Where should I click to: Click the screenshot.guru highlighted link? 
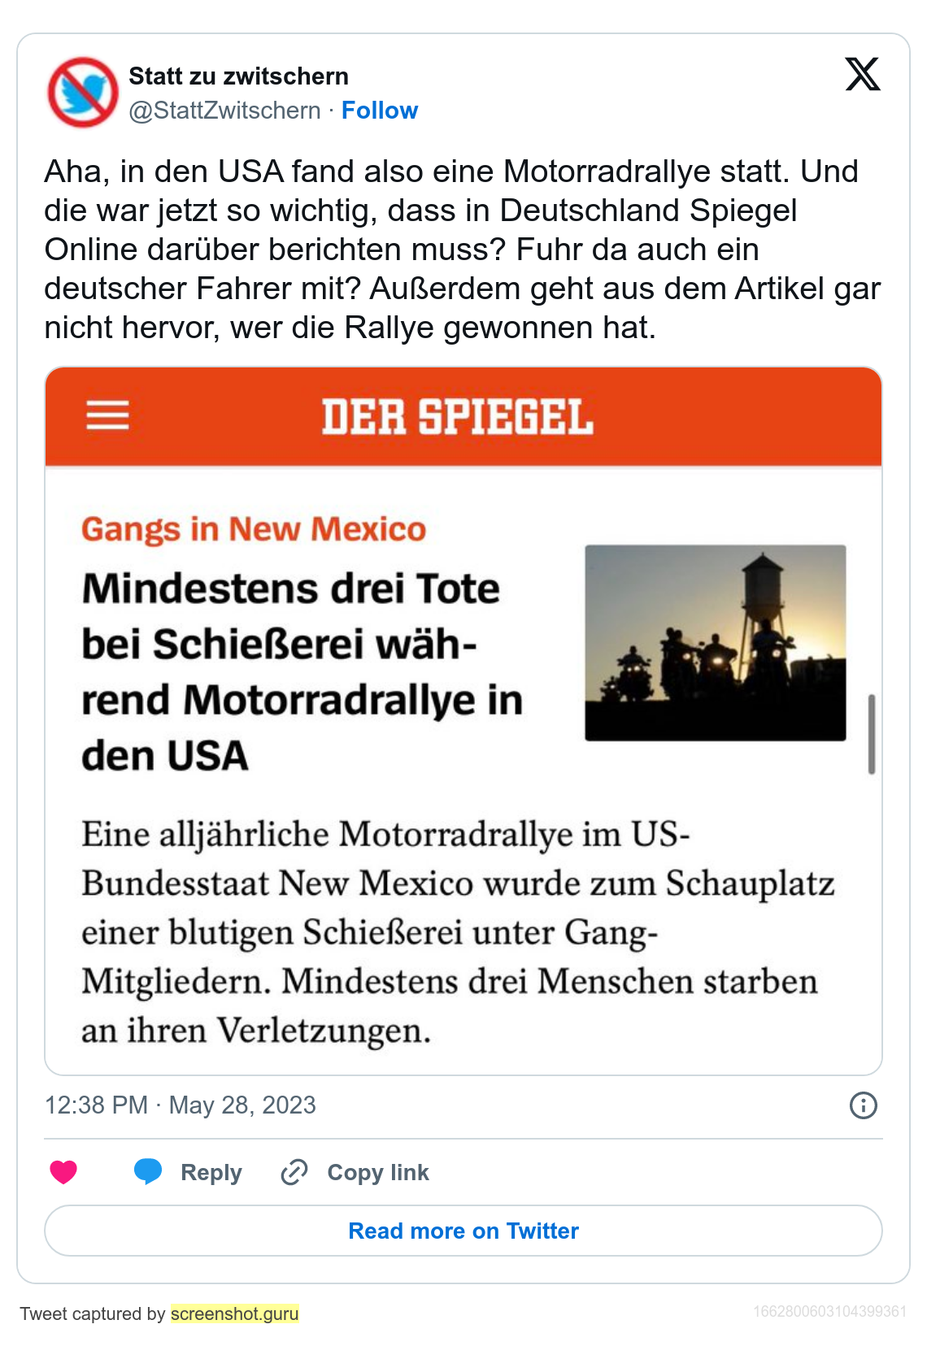234,1313
